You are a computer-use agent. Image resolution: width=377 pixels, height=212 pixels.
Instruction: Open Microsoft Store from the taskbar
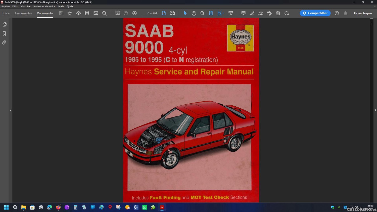32,207
